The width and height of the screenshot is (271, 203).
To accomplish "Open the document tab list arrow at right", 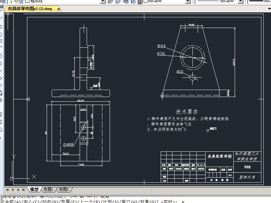I will [269, 9].
